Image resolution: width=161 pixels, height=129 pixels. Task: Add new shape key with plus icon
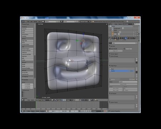click(x=136, y=68)
